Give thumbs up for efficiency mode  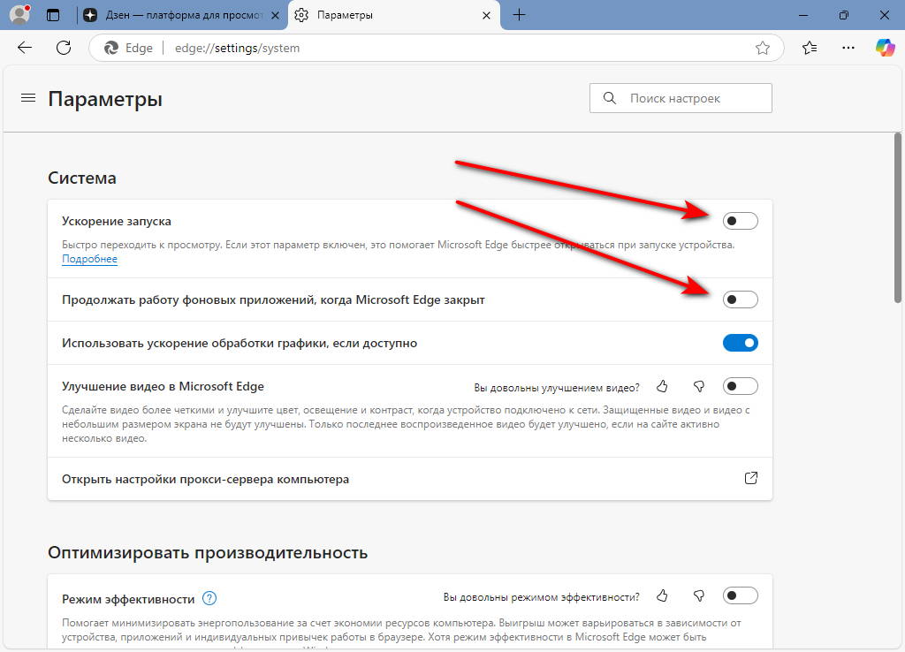pos(662,595)
